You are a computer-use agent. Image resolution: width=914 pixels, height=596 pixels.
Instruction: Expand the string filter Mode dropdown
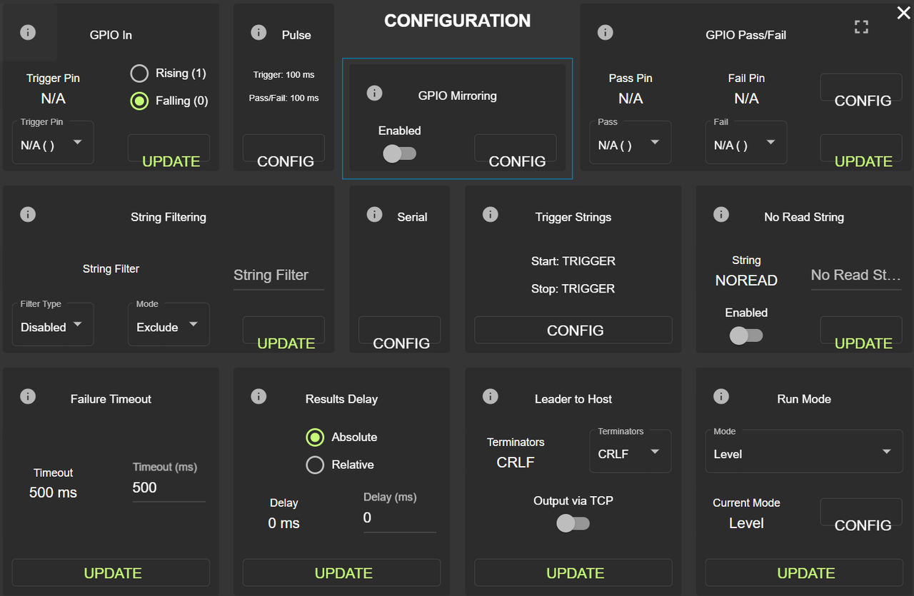click(169, 324)
